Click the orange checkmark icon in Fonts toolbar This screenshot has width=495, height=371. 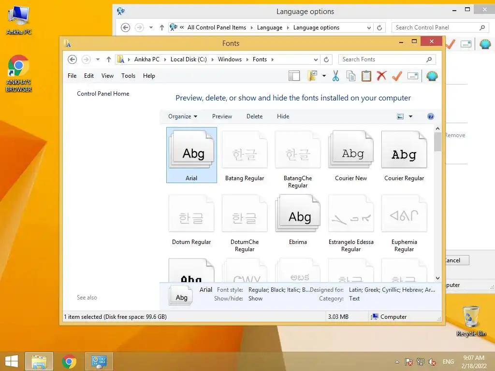click(397, 76)
